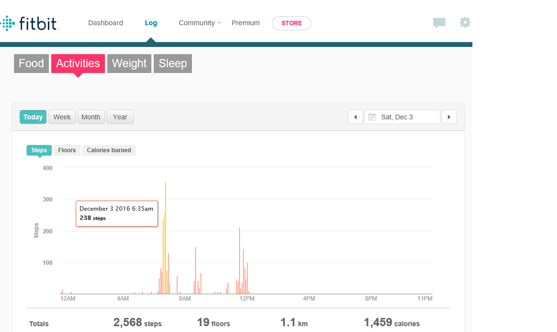Click the Fitbit logo
This screenshot has width=557, height=332.
coord(30,23)
